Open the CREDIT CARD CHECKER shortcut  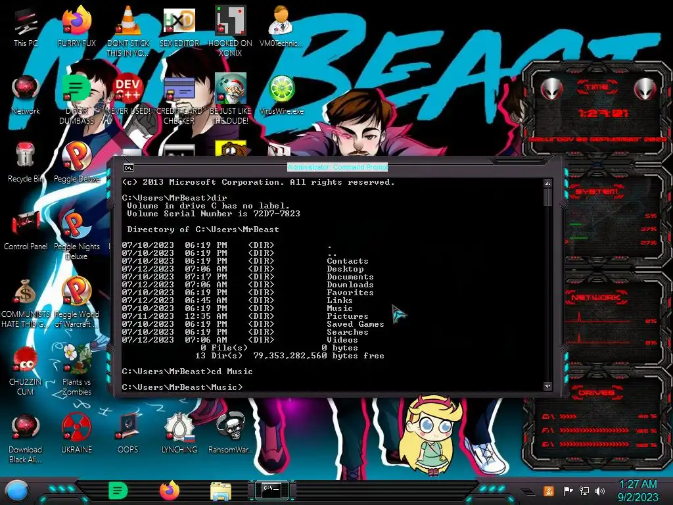(179, 100)
